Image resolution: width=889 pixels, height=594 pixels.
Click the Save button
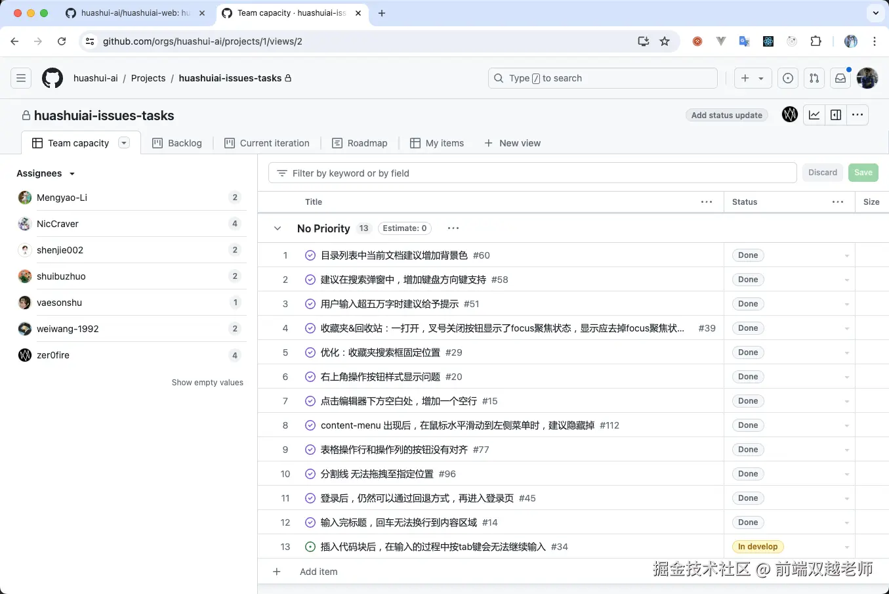(x=863, y=172)
